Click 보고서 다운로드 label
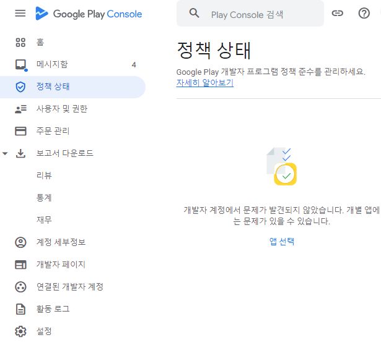381x348 pixels. (64, 153)
